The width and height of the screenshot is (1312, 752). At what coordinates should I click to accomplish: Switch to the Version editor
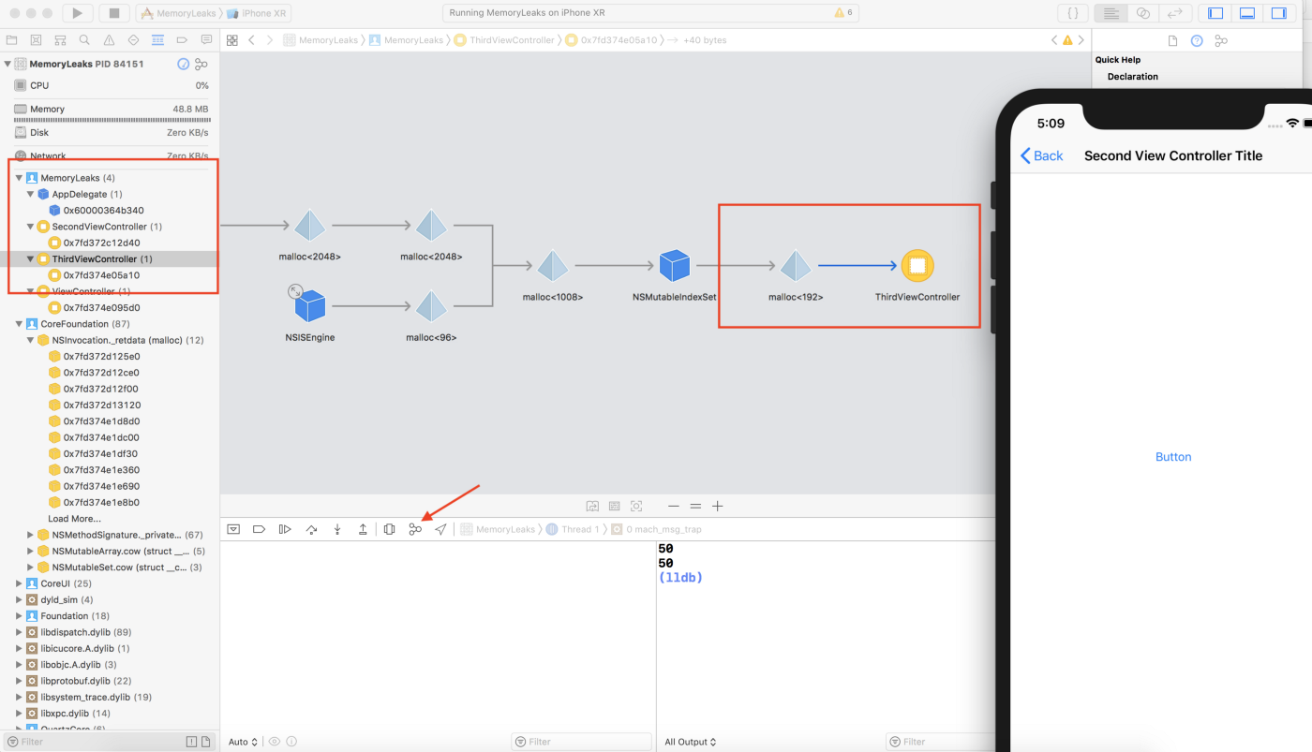point(1174,13)
